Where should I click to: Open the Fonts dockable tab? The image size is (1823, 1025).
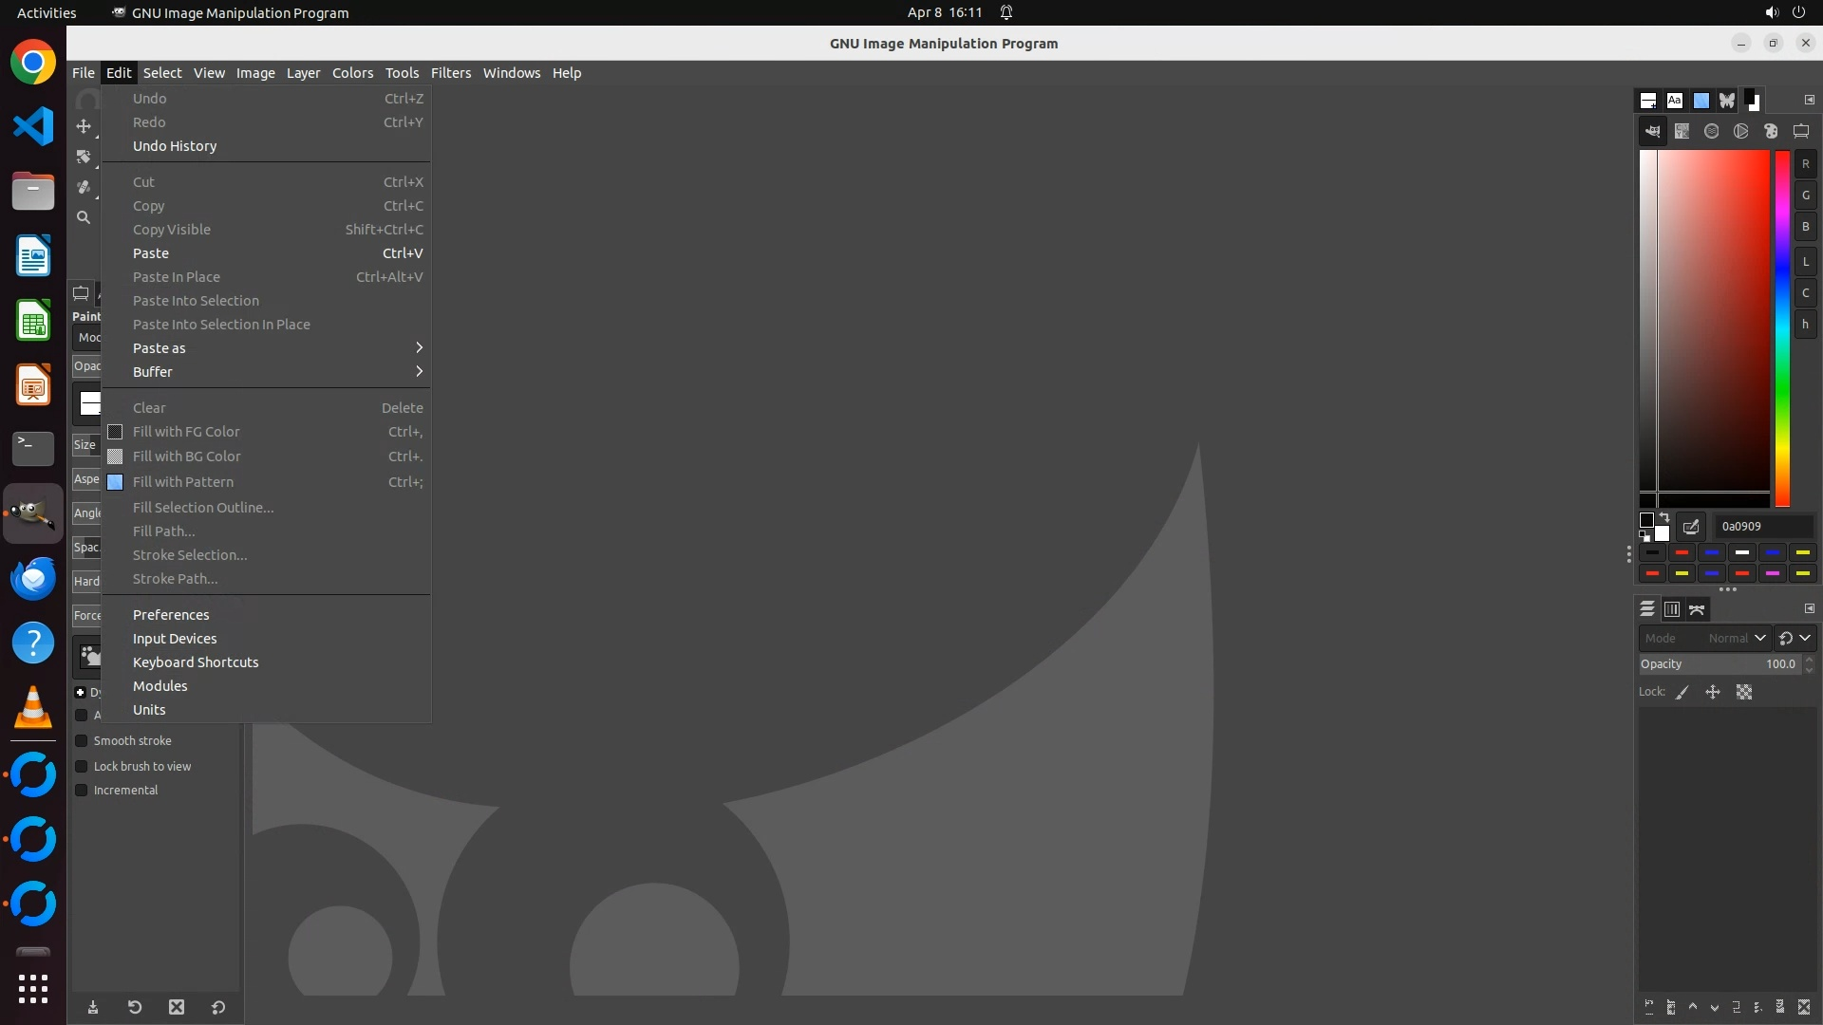[x=1675, y=101]
